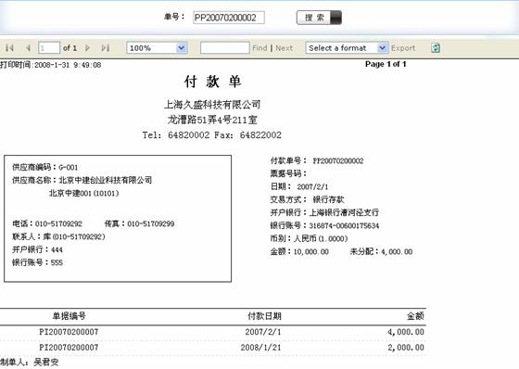The width and height of the screenshot is (519, 369).
Task: Click the 单号 input field
Action: [229, 18]
